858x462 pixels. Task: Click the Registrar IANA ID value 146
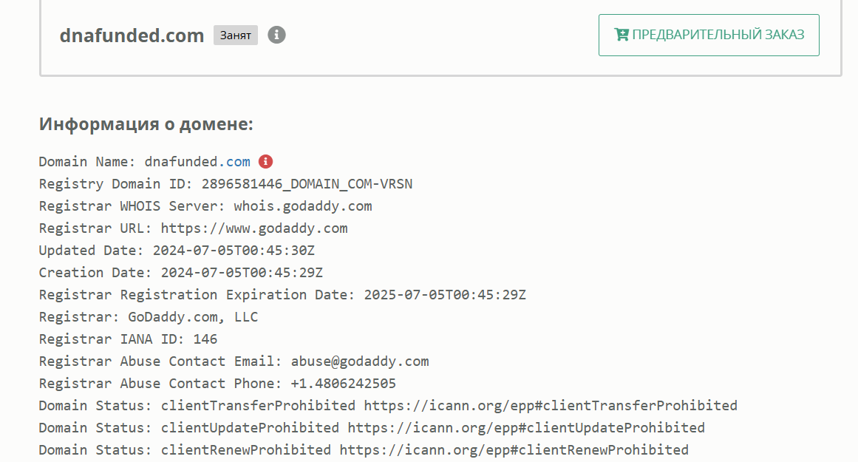(205, 339)
